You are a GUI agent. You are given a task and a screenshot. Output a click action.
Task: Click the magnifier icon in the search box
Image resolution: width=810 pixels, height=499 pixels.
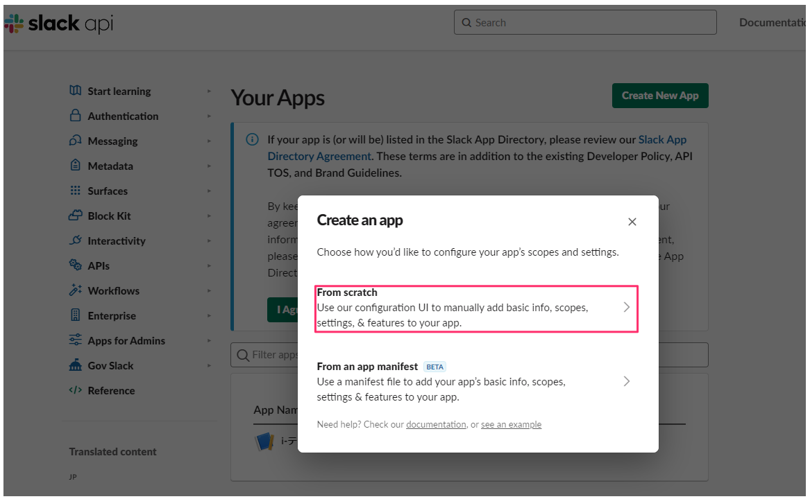tap(466, 23)
